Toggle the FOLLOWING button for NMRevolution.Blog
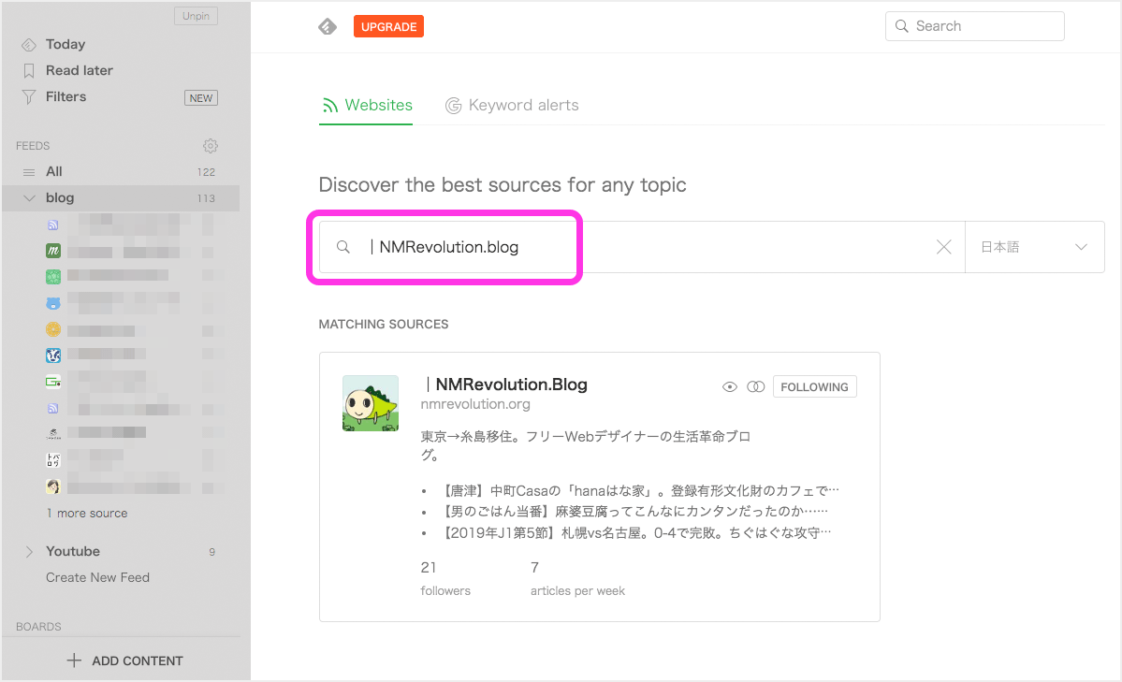1122x682 pixels. 814,387
